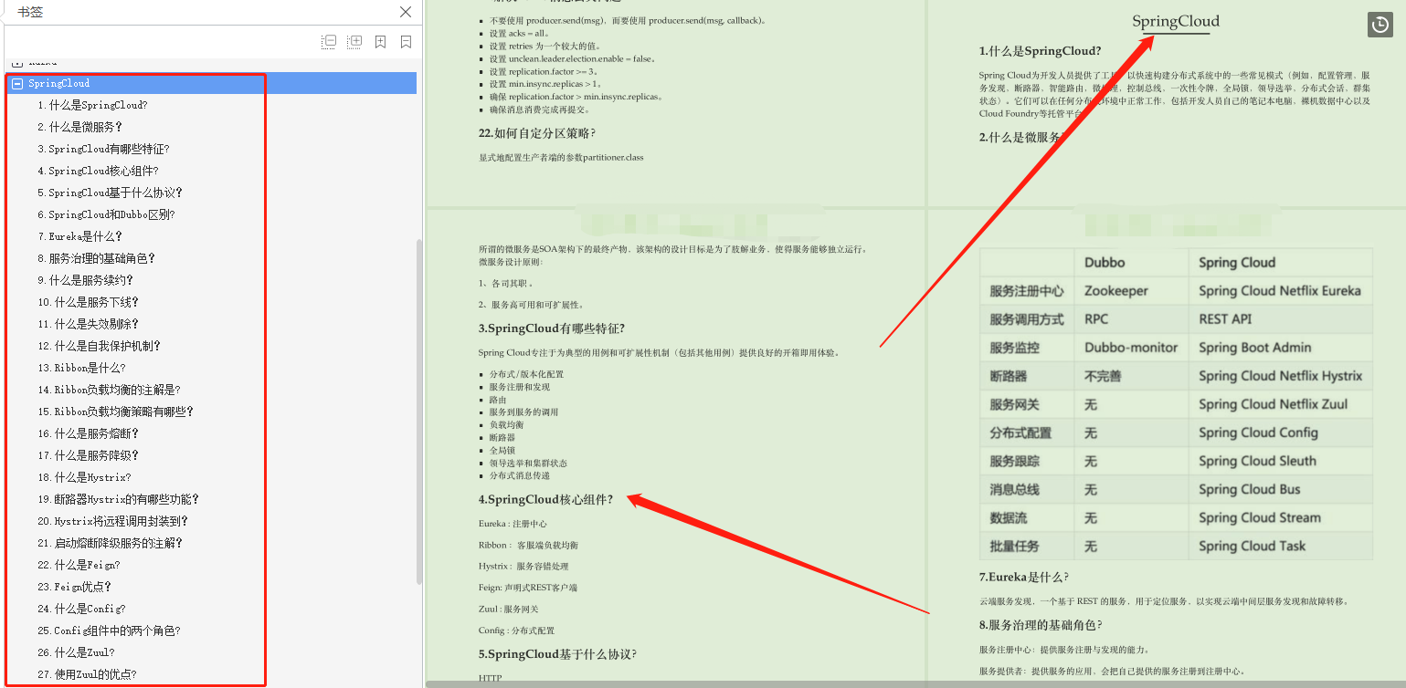Click page heading 1.什么是SpringCloud?

[1040, 51]
